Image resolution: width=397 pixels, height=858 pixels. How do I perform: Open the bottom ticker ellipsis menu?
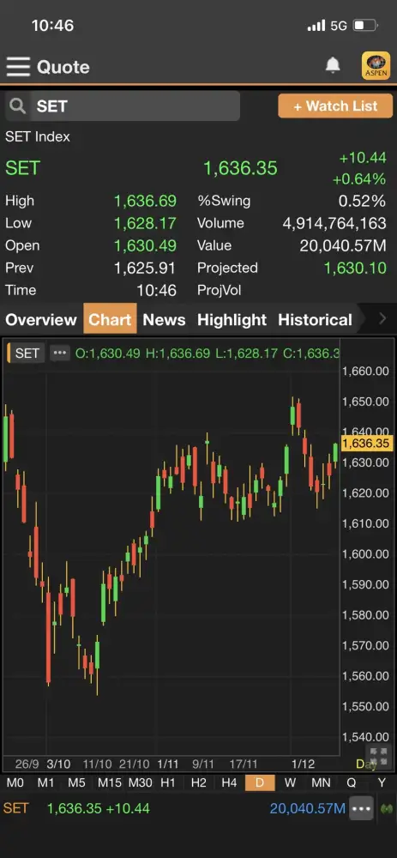[x=362, y=808]
